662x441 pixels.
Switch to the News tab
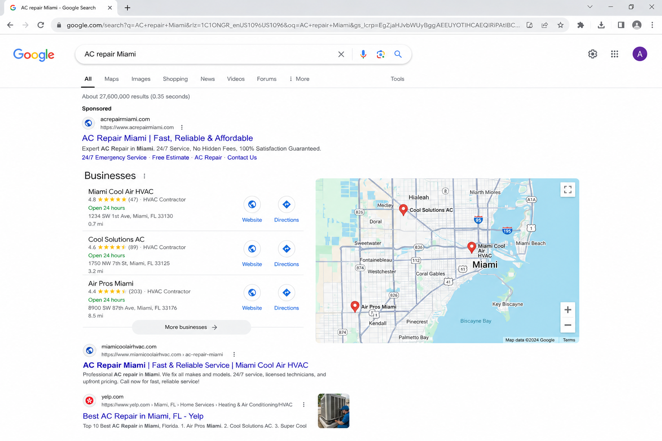pos(208,79)
